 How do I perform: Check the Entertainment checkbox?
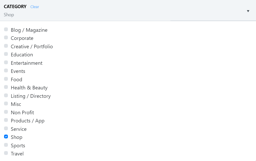[x=6, y=62]
